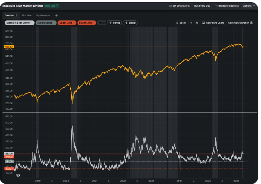Click Replicate Backtest button

coord(227,6)
